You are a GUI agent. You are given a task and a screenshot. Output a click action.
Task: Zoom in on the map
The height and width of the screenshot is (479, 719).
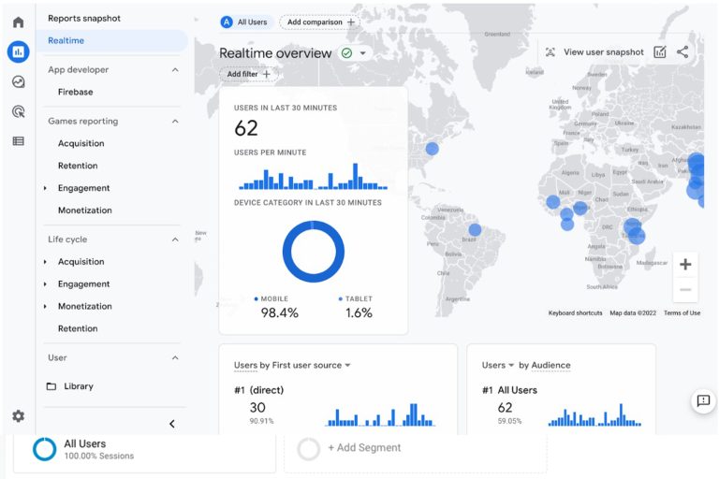pyautogui.click(x=685, y=265)
